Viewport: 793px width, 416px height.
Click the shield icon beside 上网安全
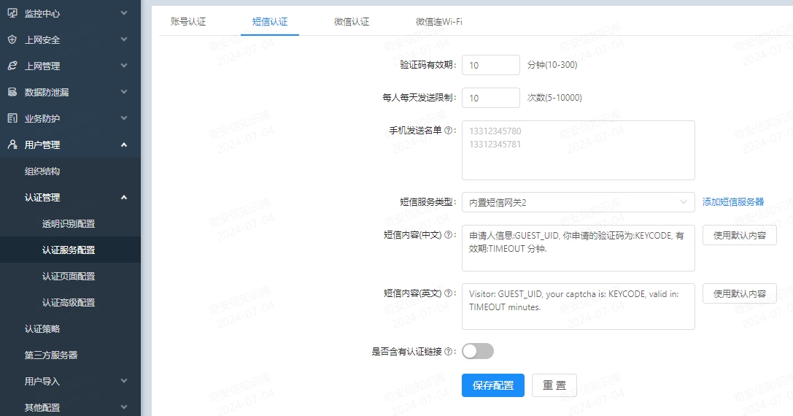point(12,39)
